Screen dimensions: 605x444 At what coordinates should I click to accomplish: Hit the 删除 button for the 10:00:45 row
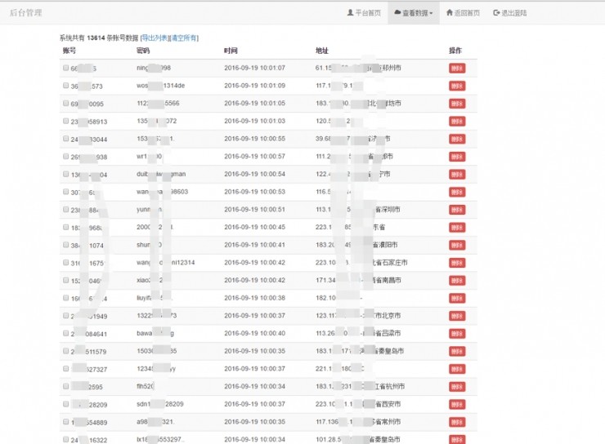(x=456, y=227)
